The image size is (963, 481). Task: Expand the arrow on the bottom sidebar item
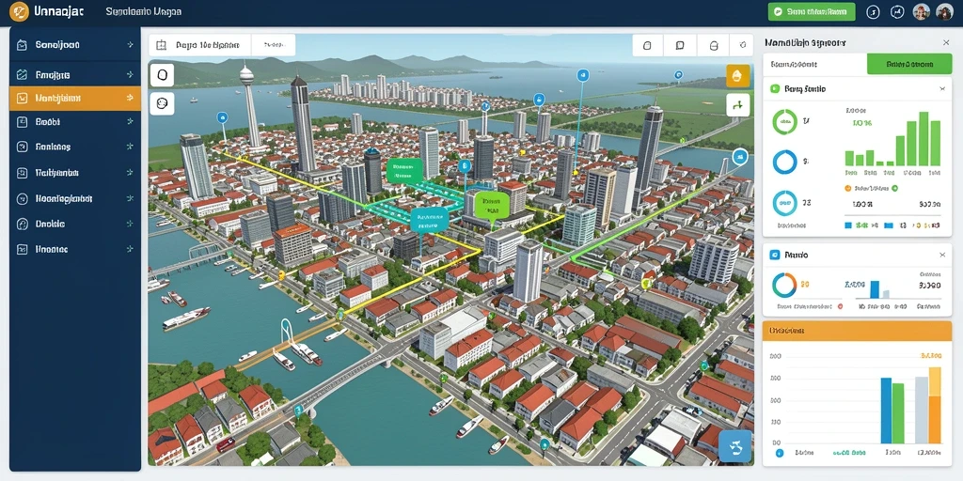pyautogui.click(x=130, y=249)
